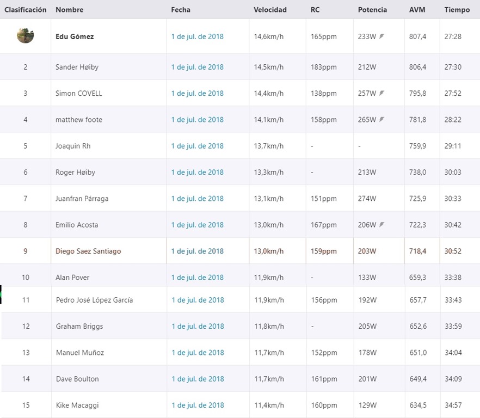The image size is (480, 418).
Task: Select the Simon COVELL name
Action: 79,94
